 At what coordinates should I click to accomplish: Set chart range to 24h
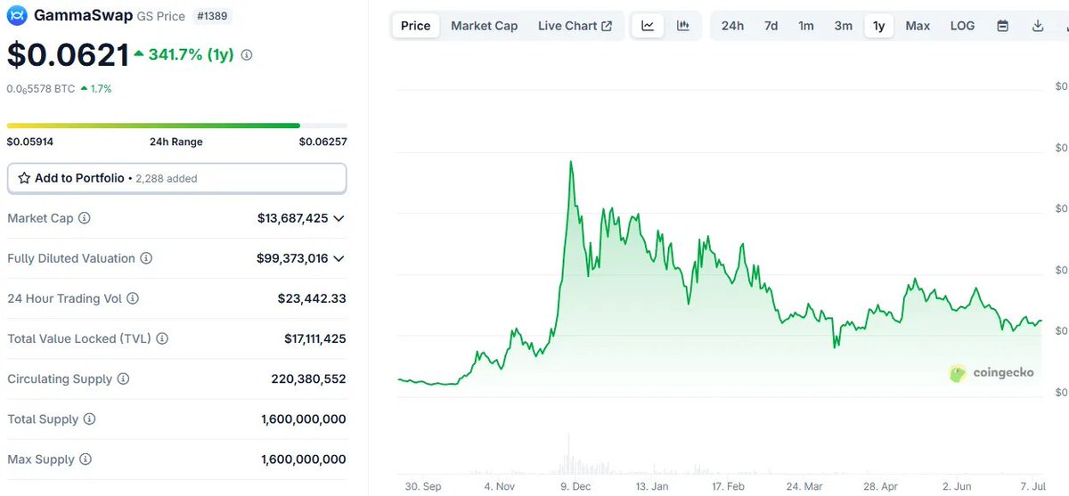click(733, 26)
